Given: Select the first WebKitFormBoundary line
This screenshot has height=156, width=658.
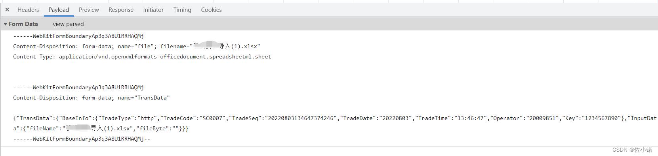Looking at the screenshot, I should 78,36.
